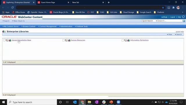Screen dimensions: 186x105
Task: Open the General Knowledge Base library link
Action: pos(21,40)
